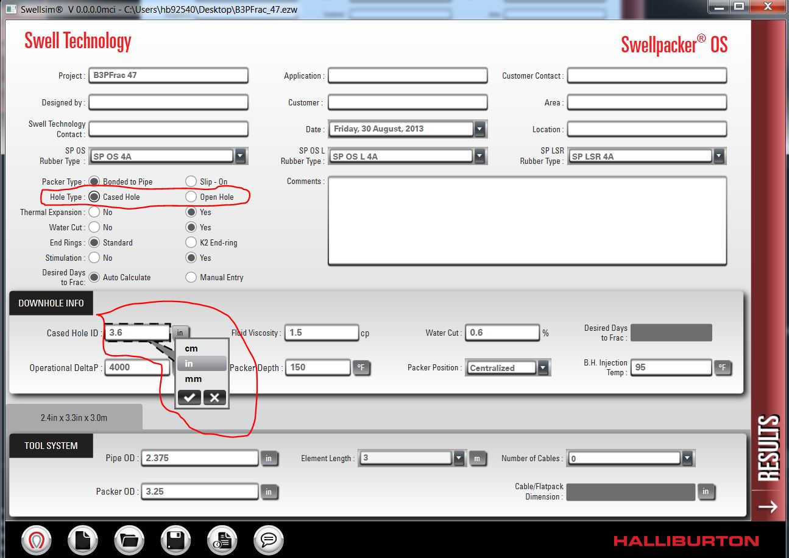Select Standard End Rings option

click(94, 242)
